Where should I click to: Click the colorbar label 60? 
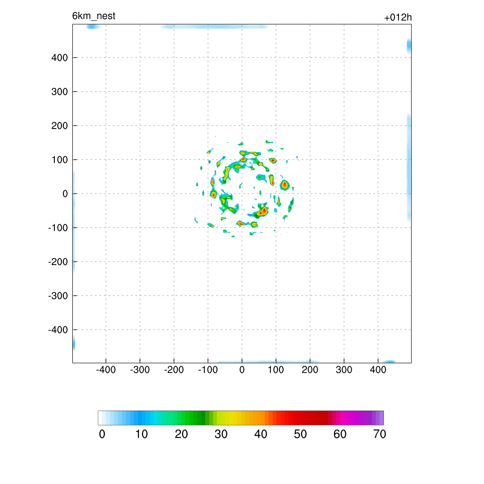coord(340,434)
